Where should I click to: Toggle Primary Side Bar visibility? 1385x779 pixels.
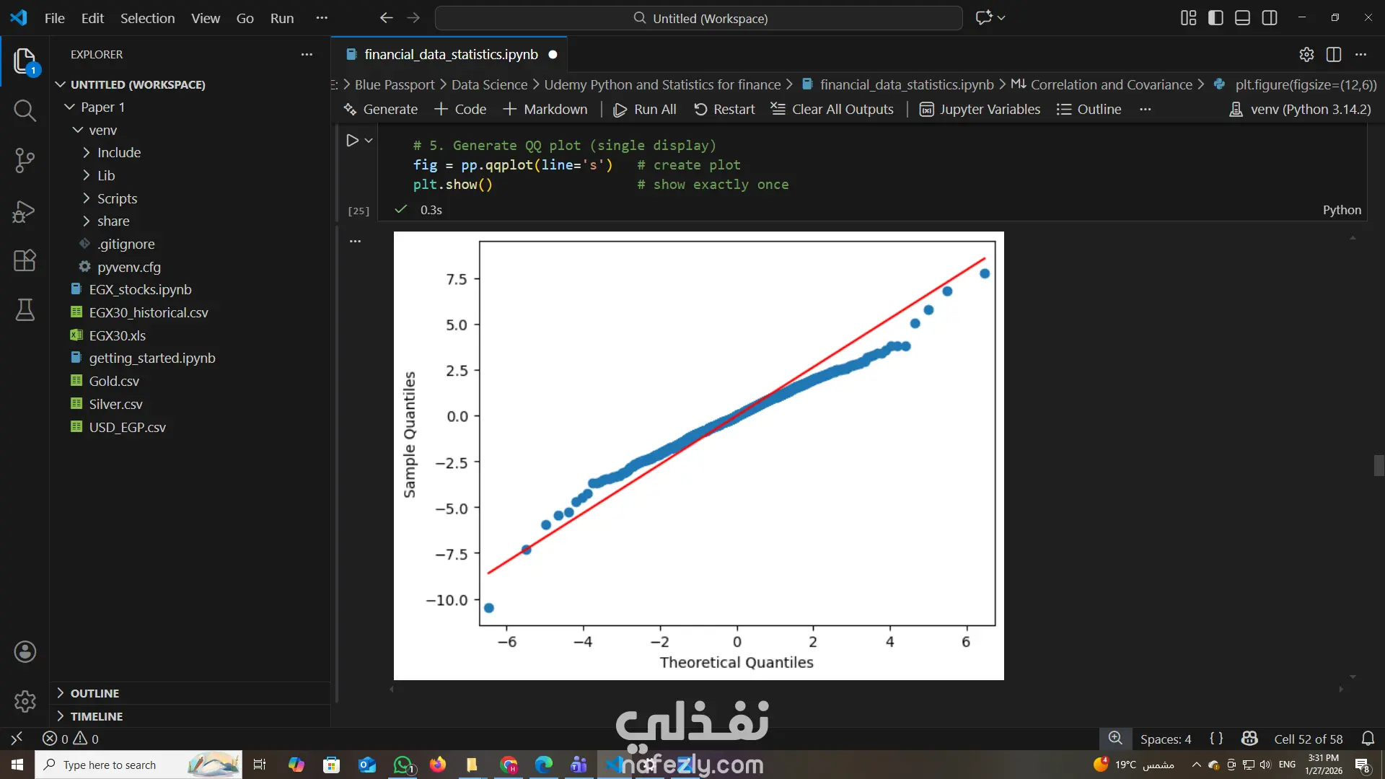(x=1215, y=18)
